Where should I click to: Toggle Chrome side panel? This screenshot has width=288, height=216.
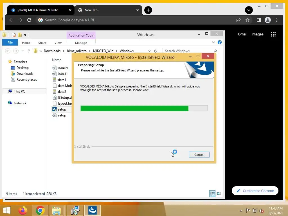pos(259,20)
